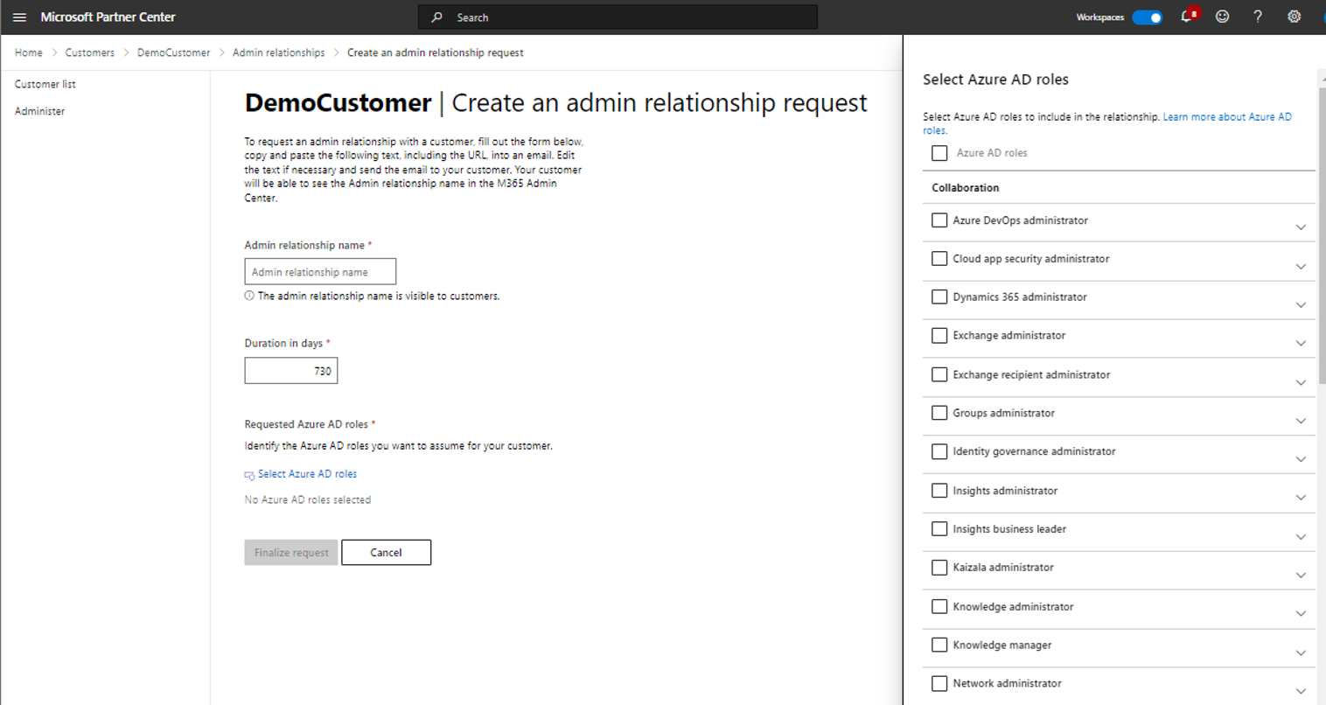Check Exchange recipient administrator
Viewport: 1326px width, 705px height.
[x=939, y=374]
